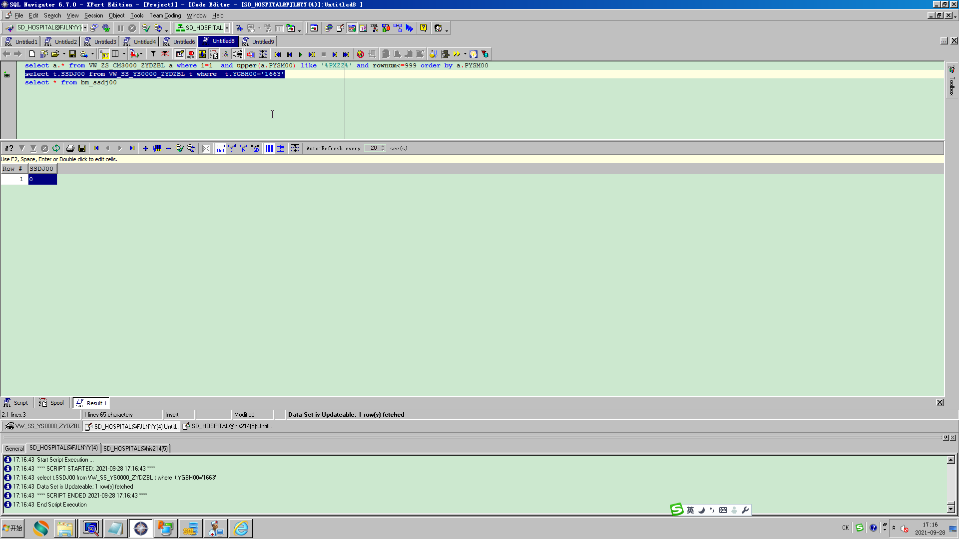Click the insert row plus icon
The image size is (959, 539).
(145, 148)
